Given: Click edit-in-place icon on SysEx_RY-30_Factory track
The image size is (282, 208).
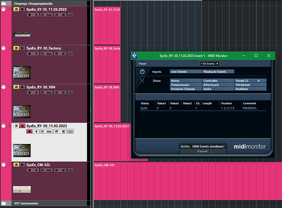Looking at the screenshot, I should tap(71, 54).
